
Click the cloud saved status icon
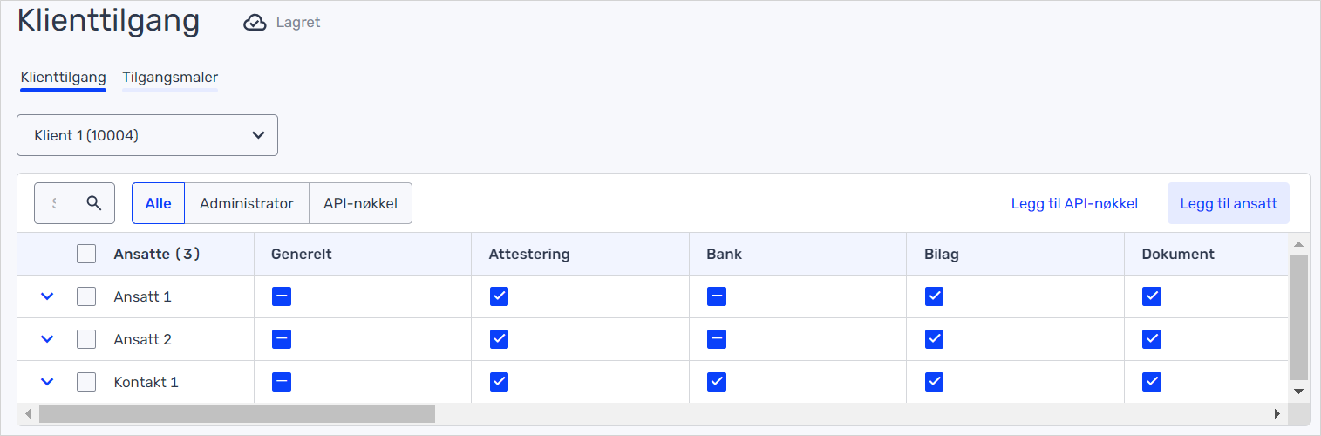[x=255, y=23]
